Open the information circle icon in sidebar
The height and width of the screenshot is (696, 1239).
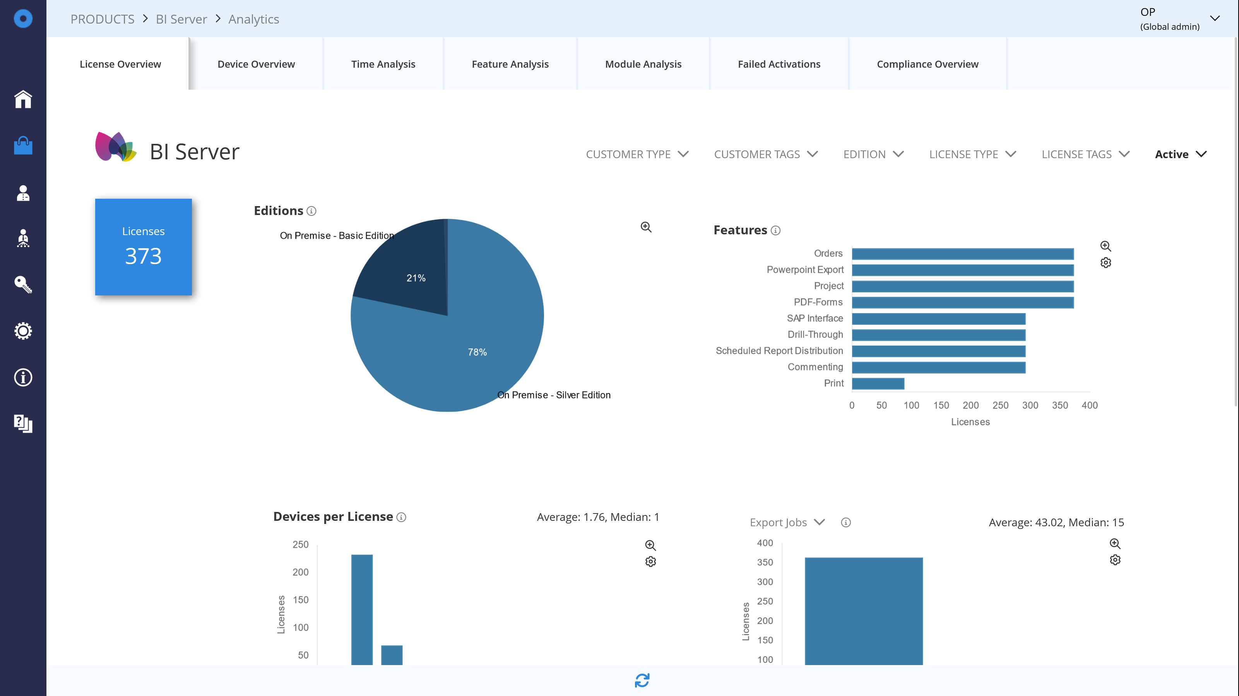(23, 377)
